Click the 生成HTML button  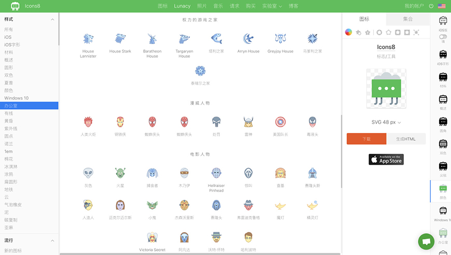point(406,139)
